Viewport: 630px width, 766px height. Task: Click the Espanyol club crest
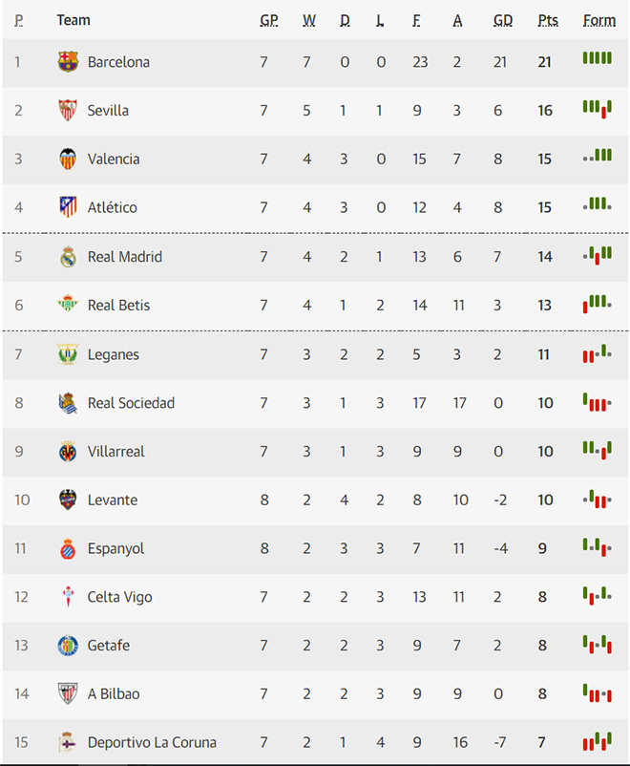pos(68,549)
